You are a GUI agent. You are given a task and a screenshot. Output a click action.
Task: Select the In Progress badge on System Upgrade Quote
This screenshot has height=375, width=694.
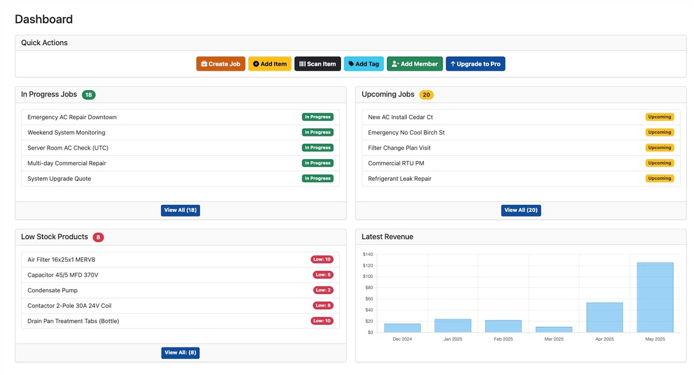pyautogui.click(x=317, y=178)
